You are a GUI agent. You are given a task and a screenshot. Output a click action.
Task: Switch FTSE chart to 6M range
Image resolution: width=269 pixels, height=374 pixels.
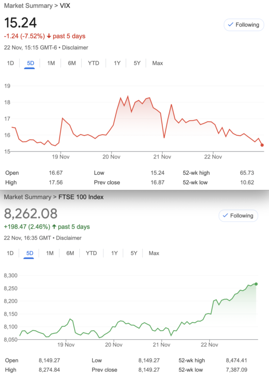tap(70, 253)
